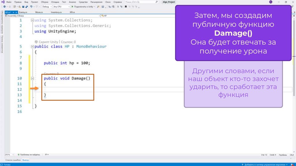Open the Тест menu
The width and height of the screenshot is (296, 166).
coord(64,2)
